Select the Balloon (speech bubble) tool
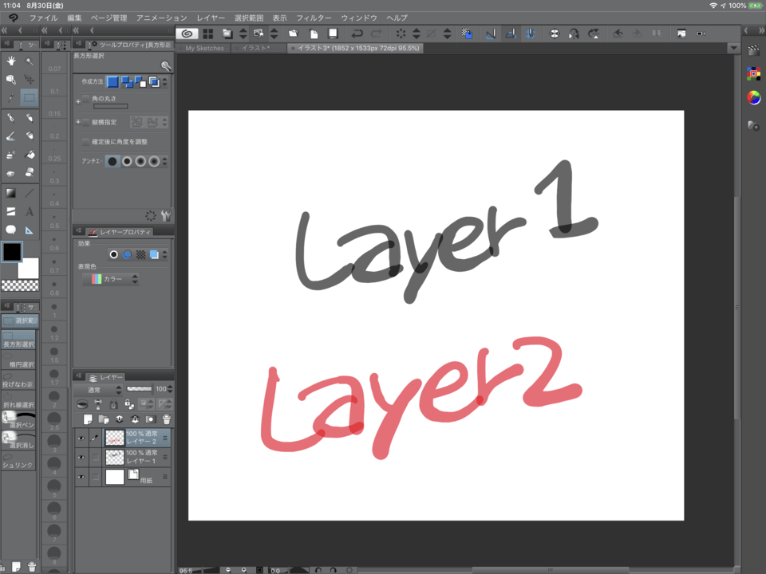The image size is (766, 574). (x=11, y=230)
